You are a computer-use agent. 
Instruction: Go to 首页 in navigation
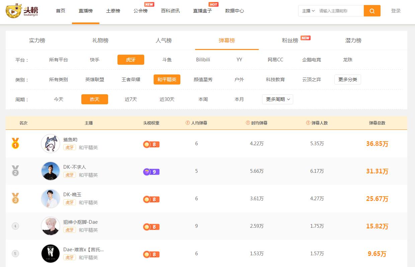61,11
